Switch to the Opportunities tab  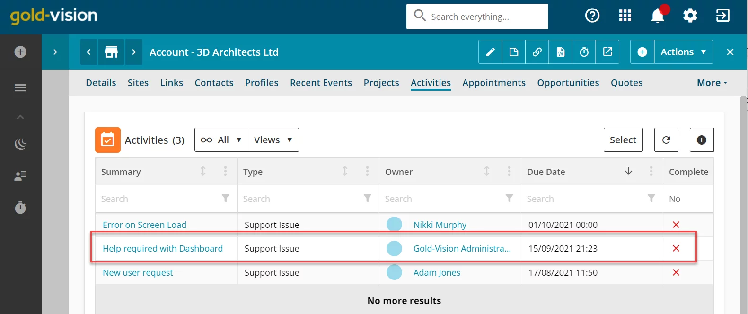point(568,83)
